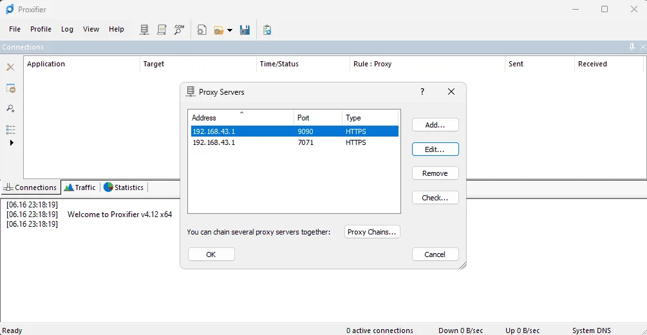Sort by Port column header

[318, 118]
